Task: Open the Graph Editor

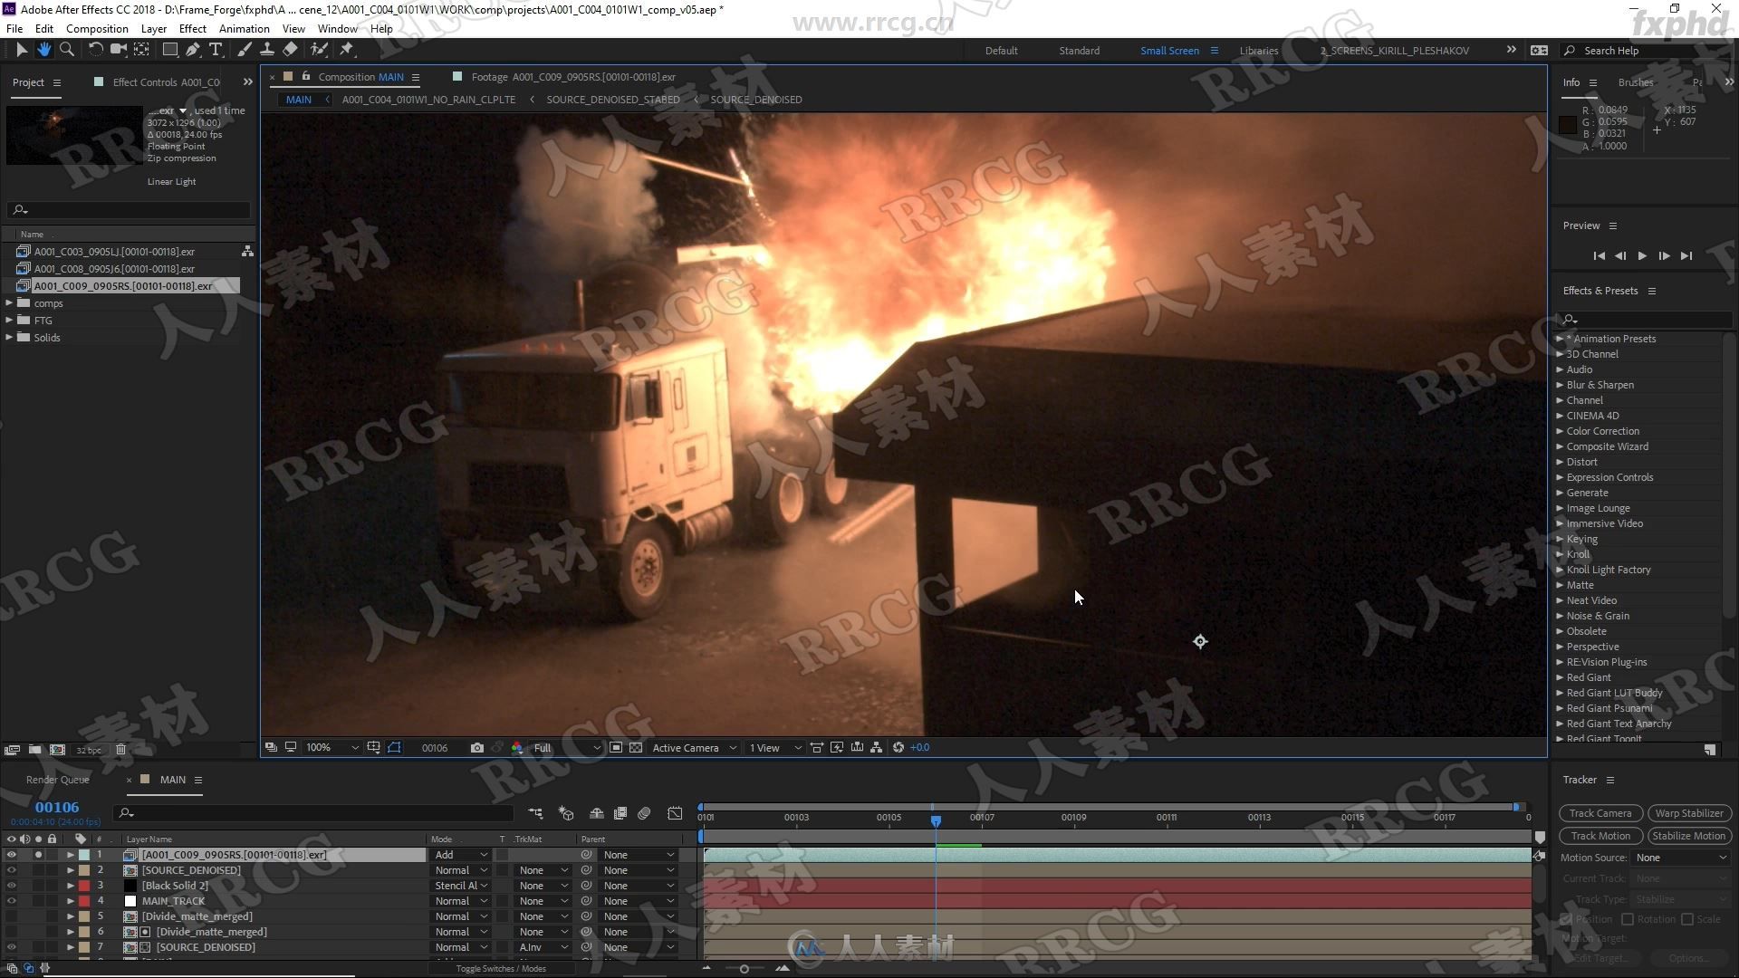Action: 675,813
